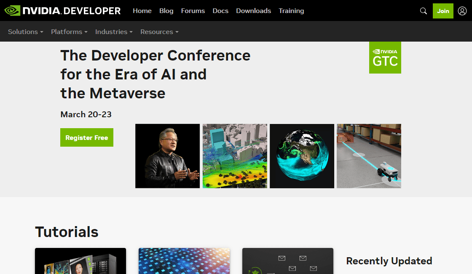The image size is (472, 274).
Task: Click the warehouse robot image
Action: pos(369,156)
